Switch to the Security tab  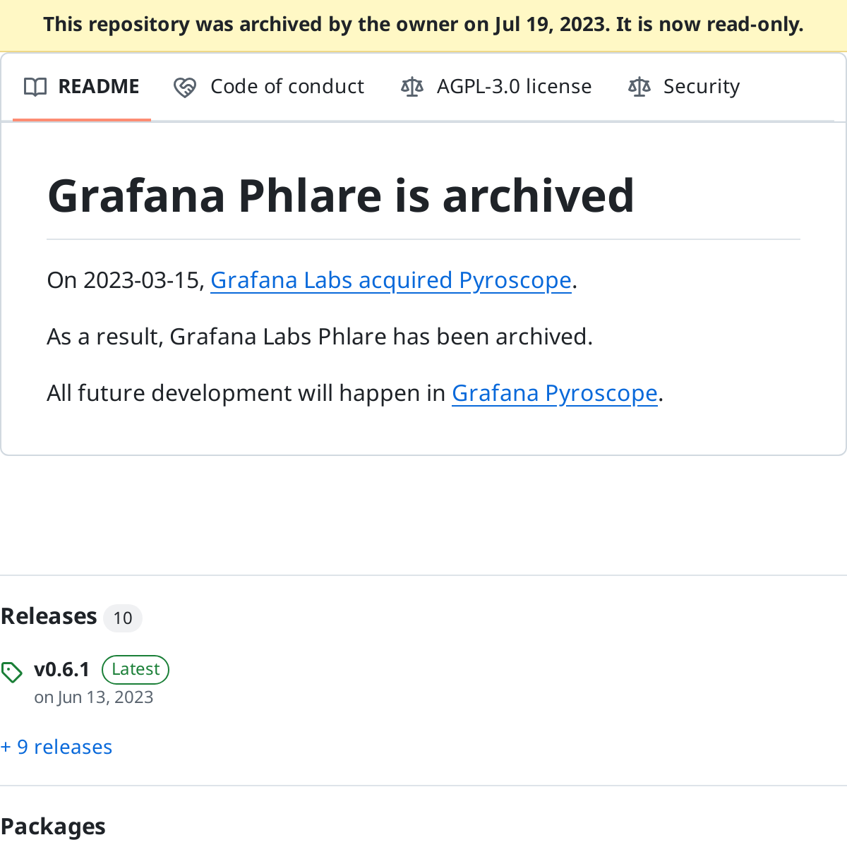tap(701, 87)
